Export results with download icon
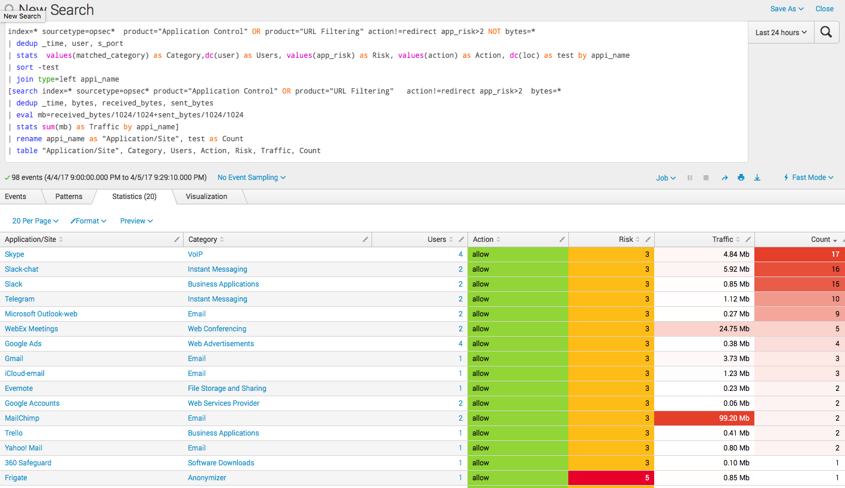The image size is (845, 488). (757, 178)
